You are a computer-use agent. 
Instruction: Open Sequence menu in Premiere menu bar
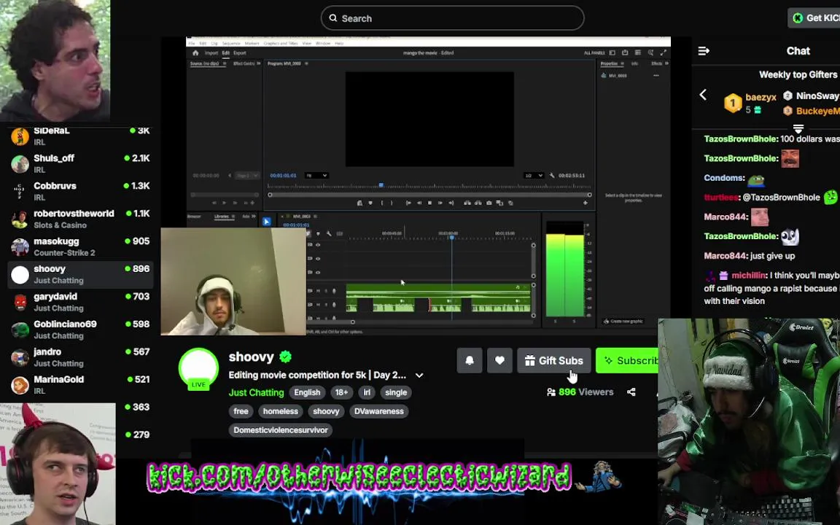(231, 44)
